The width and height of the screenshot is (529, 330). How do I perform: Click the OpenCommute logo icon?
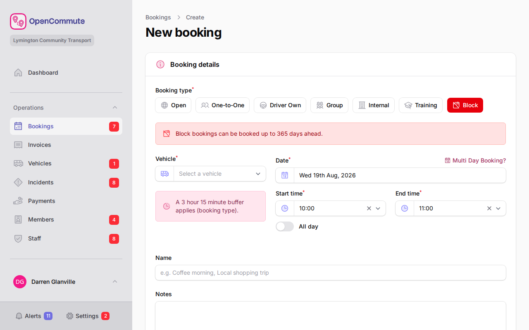coord(18,21)
